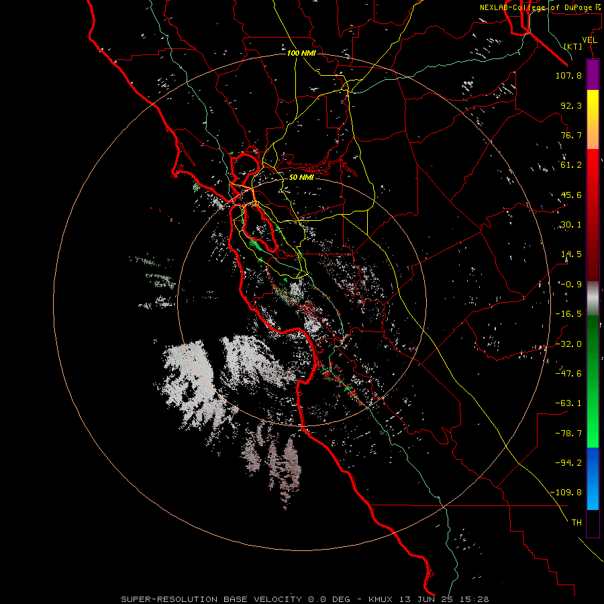Screen dimensions: 604x604
Task: Select the -16.5 velocity scale value
Action: click(x=568, y=314)
